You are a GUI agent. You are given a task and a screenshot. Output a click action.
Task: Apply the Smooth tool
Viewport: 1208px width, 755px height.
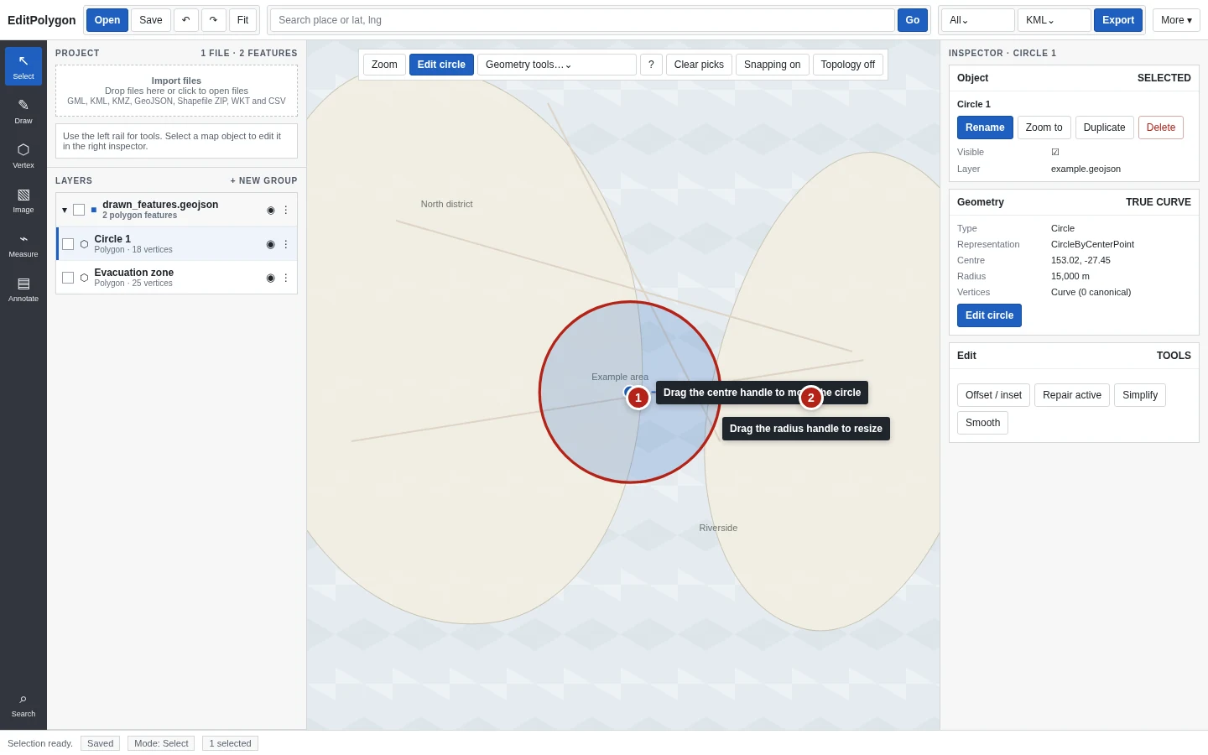click(982, 423)
